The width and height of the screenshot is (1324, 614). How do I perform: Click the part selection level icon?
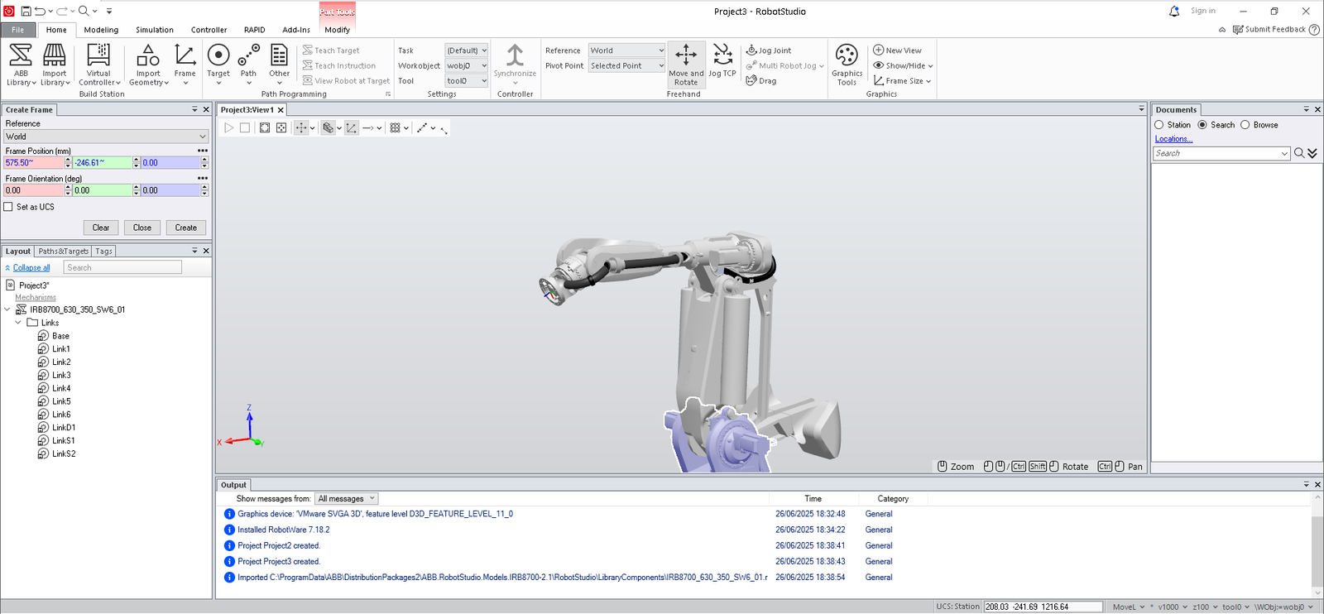pyautogui.click(x=329, y=127)
